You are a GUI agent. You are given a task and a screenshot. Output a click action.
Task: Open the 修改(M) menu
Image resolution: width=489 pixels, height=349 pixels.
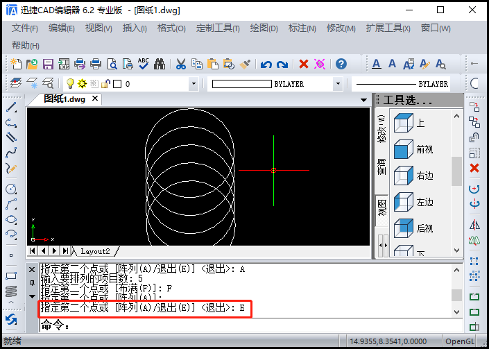coord(341,28)
